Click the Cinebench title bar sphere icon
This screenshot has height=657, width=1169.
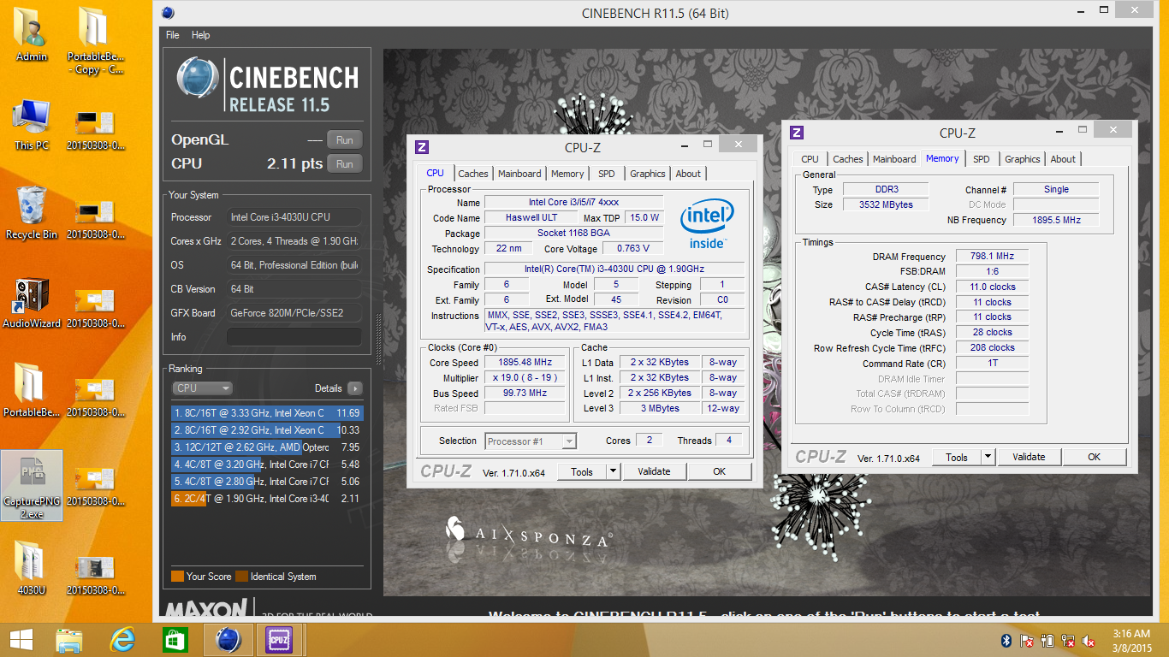[x=169, y=12]
